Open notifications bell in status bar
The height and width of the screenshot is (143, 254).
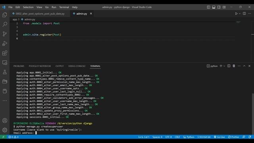[250, 137]
